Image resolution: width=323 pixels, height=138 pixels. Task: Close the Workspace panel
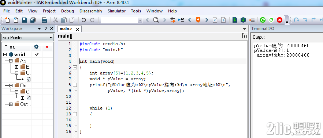[52, 28]
